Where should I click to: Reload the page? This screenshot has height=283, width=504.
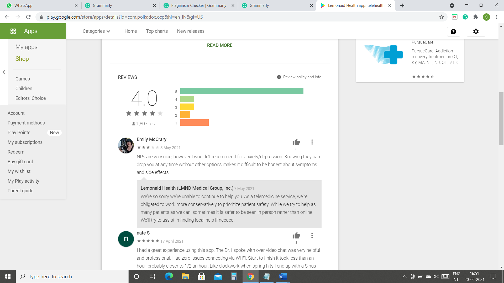pos(28,17)
